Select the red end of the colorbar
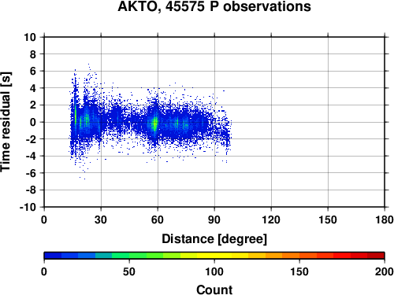Viewport: 394px width, 295px height. pos(376,256)
